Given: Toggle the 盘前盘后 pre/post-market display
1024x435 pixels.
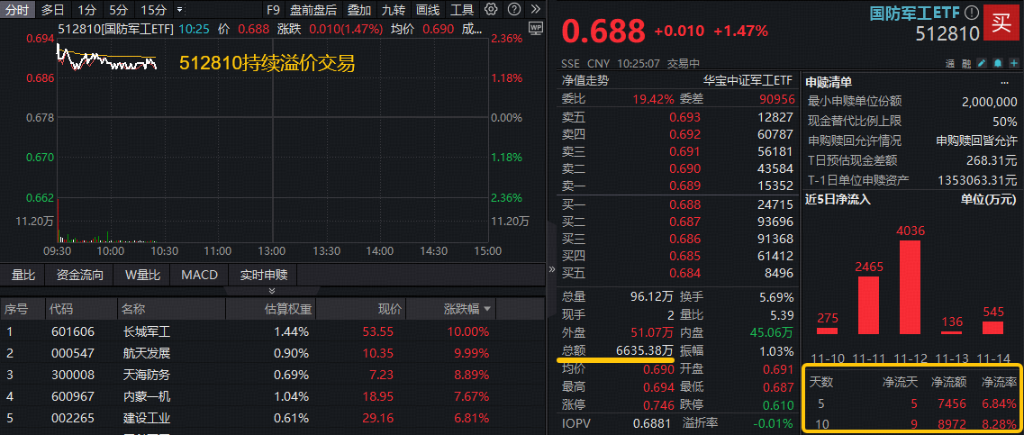Looking at the screenshot, I should pos(313,10).
